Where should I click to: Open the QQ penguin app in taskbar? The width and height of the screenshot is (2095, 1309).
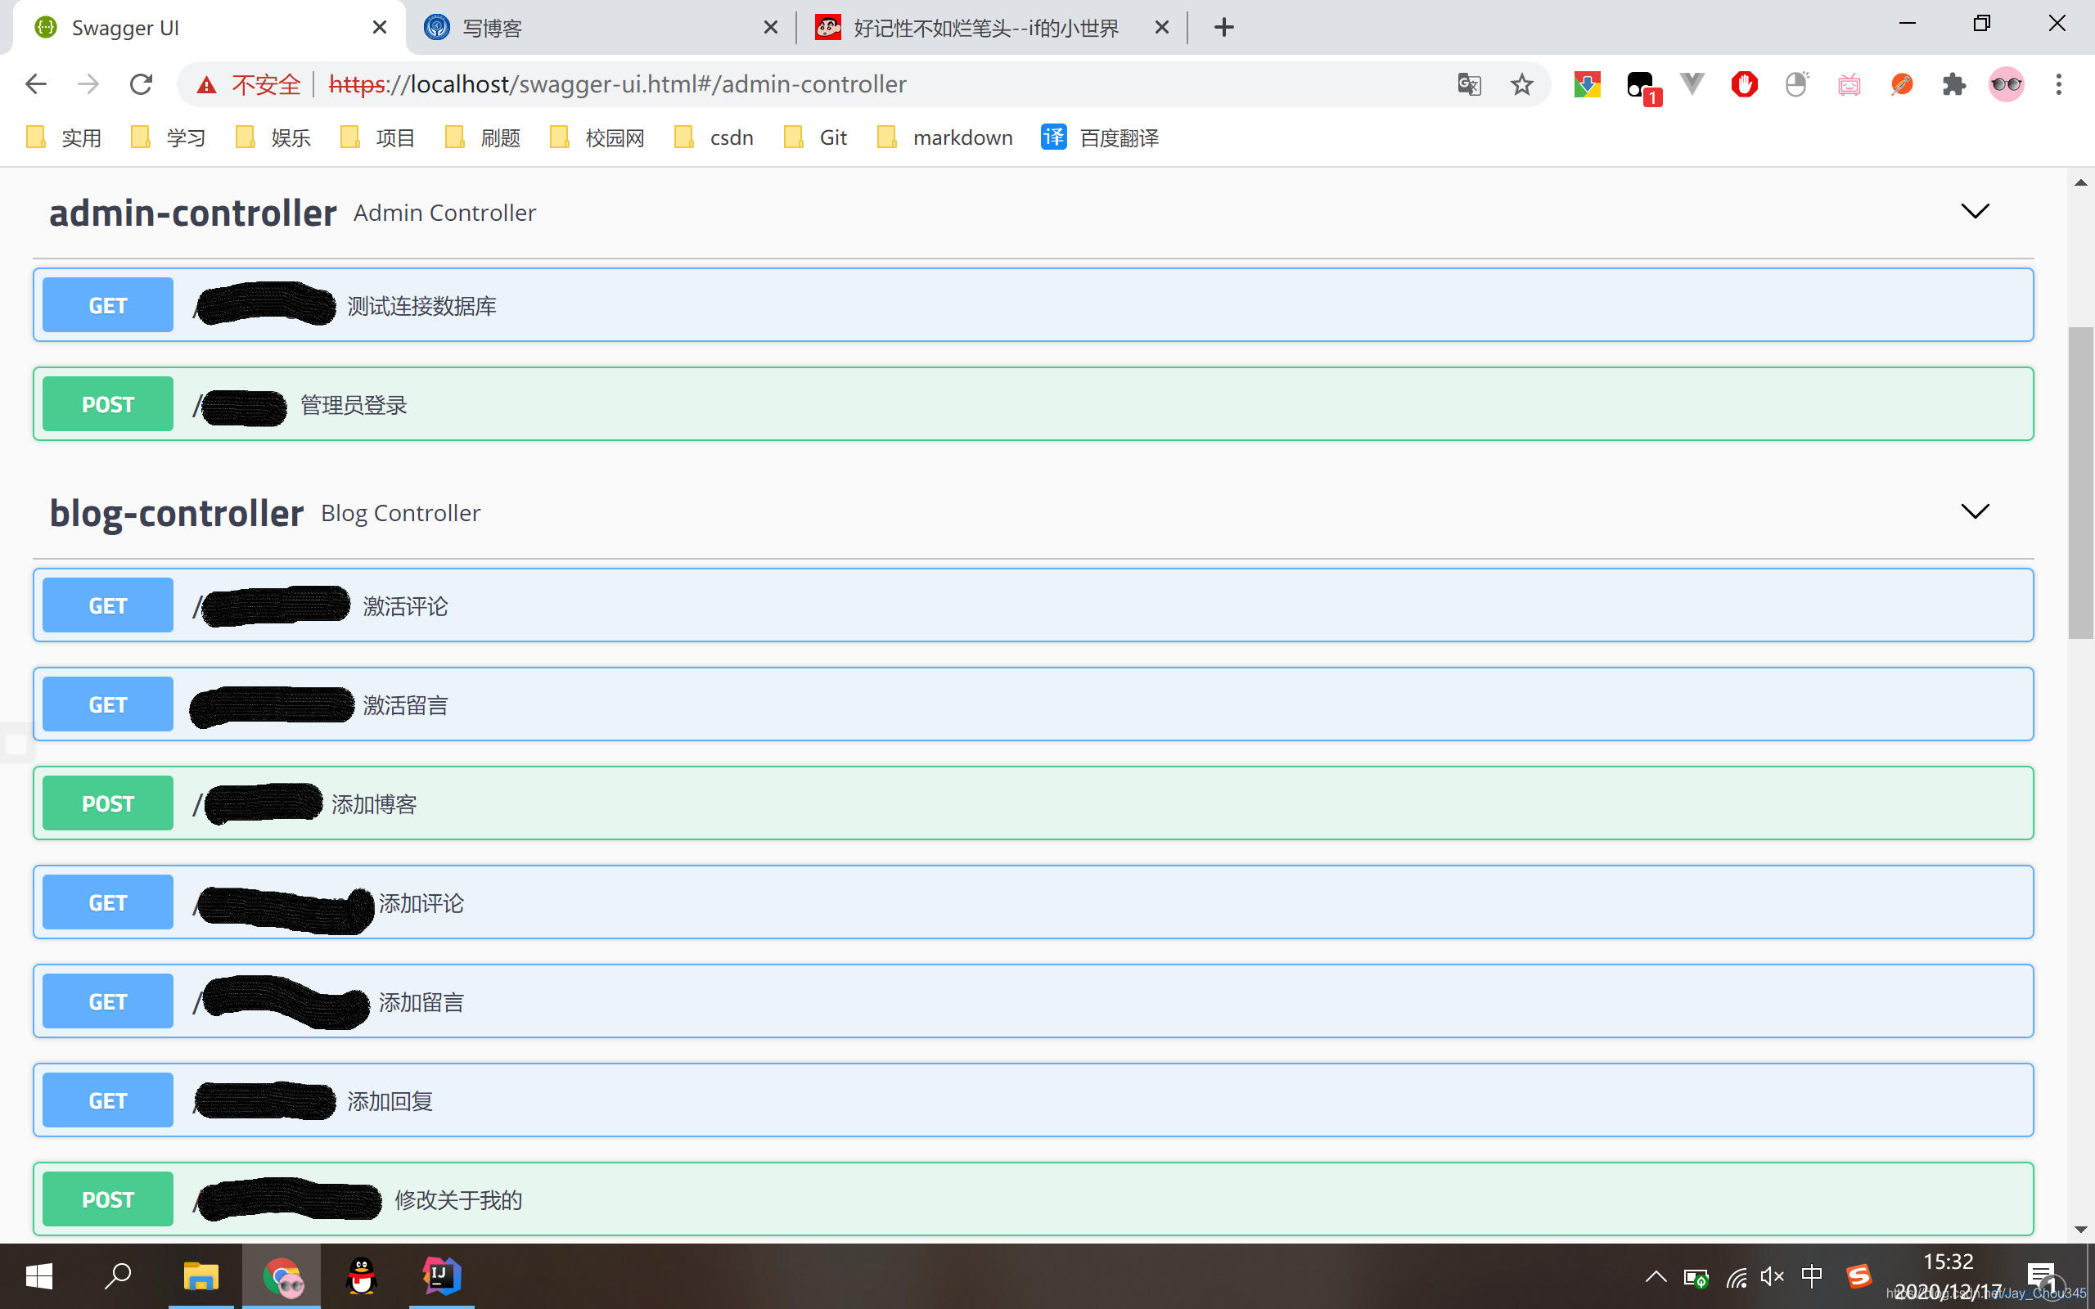pos(361,1276)
